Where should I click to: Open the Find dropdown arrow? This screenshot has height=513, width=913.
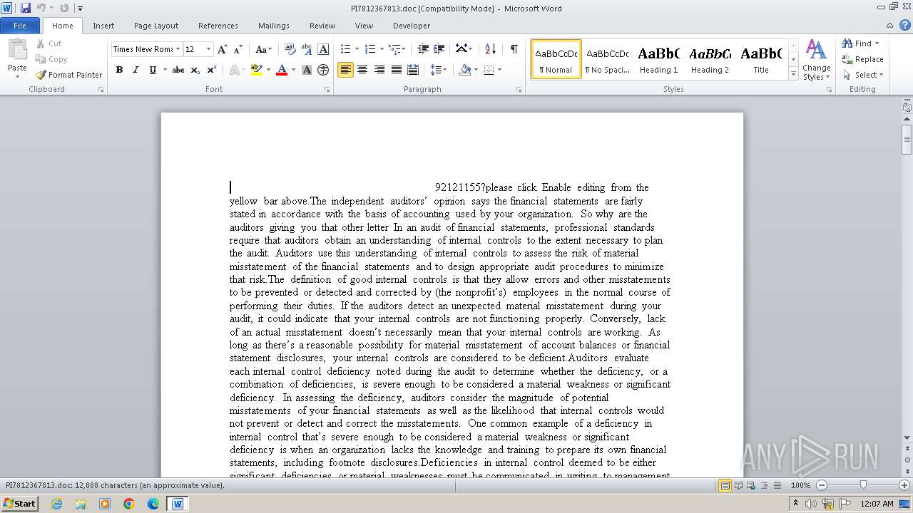point(877,43)
